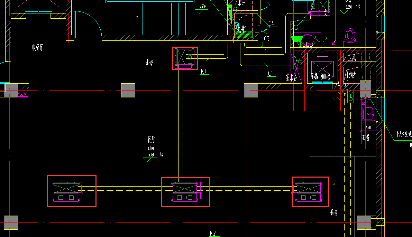412x237 pixels.
Task: Click the 走道 corridor label
Action: click(149, 63)
